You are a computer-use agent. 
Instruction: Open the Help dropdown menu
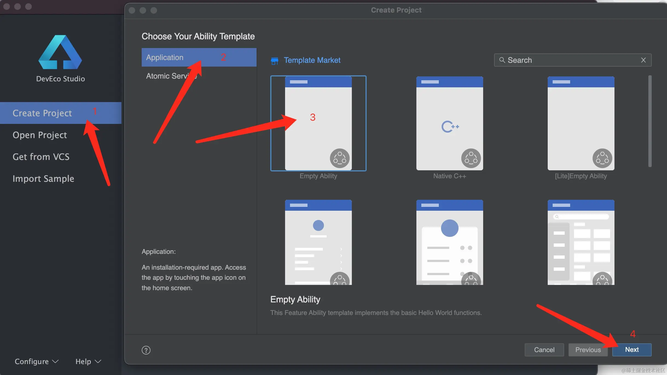tap(88, 361)
